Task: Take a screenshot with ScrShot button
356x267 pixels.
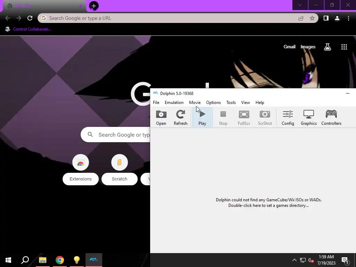Action: (265, 118)
